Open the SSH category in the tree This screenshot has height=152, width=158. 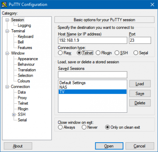pyautogui.click(x=21, y=114)
